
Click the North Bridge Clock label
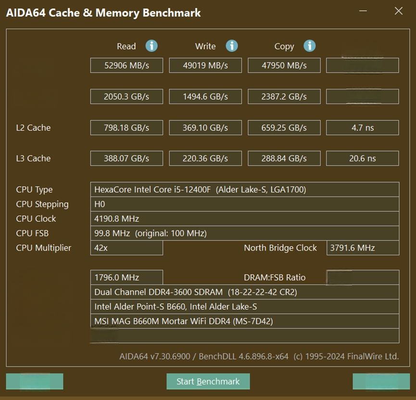pyautogui.click(x=280, y=248)
